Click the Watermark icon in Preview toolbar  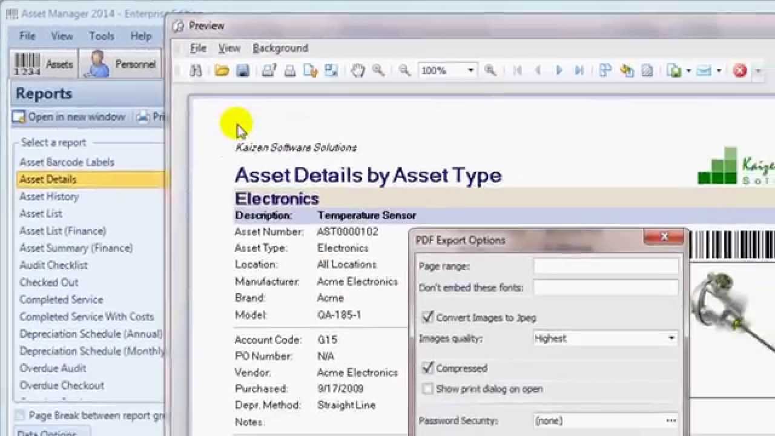[x=647, y=71]
